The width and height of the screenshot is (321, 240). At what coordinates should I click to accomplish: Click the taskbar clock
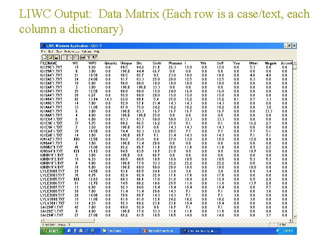coord(288,231)
